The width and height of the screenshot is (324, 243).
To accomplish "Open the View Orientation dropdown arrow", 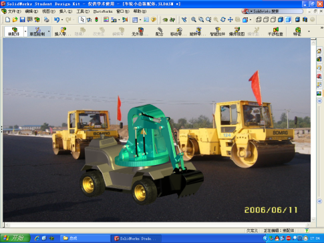I will click(x=251, y=20).
